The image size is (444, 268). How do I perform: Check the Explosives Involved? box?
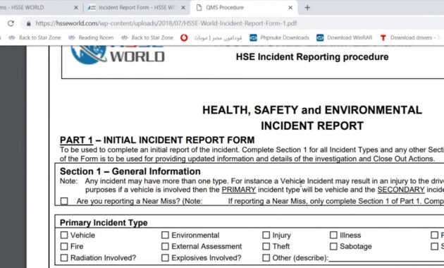tap(165, 258)
